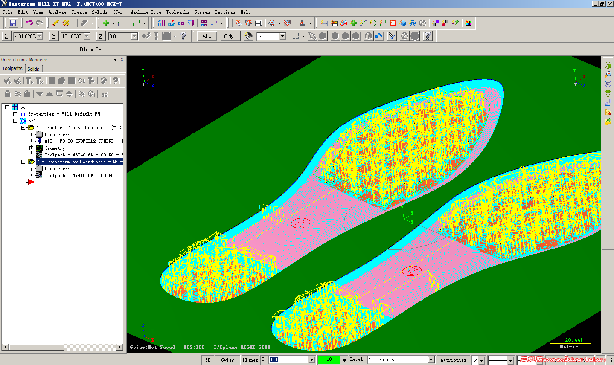Close the Operations Manager panel
This screenshot has height=365, width=614.
coord(122,60)
